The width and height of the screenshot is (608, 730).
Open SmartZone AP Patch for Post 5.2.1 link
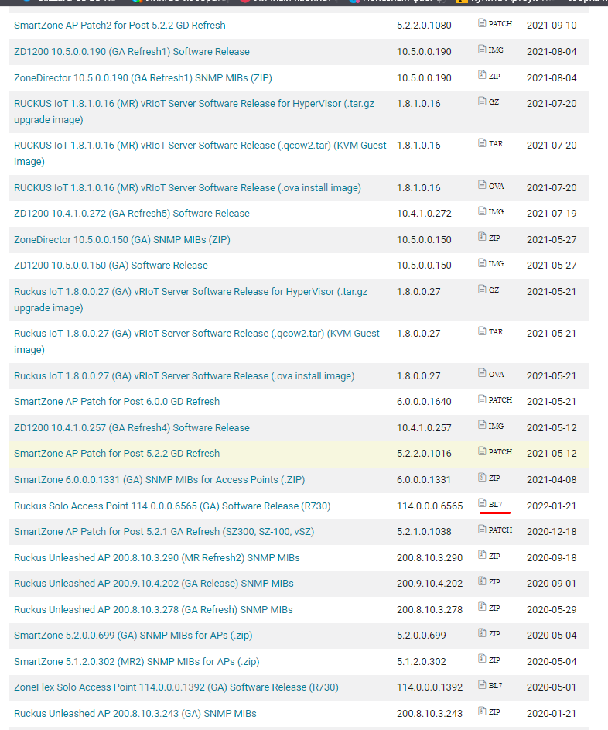(164, 532)
